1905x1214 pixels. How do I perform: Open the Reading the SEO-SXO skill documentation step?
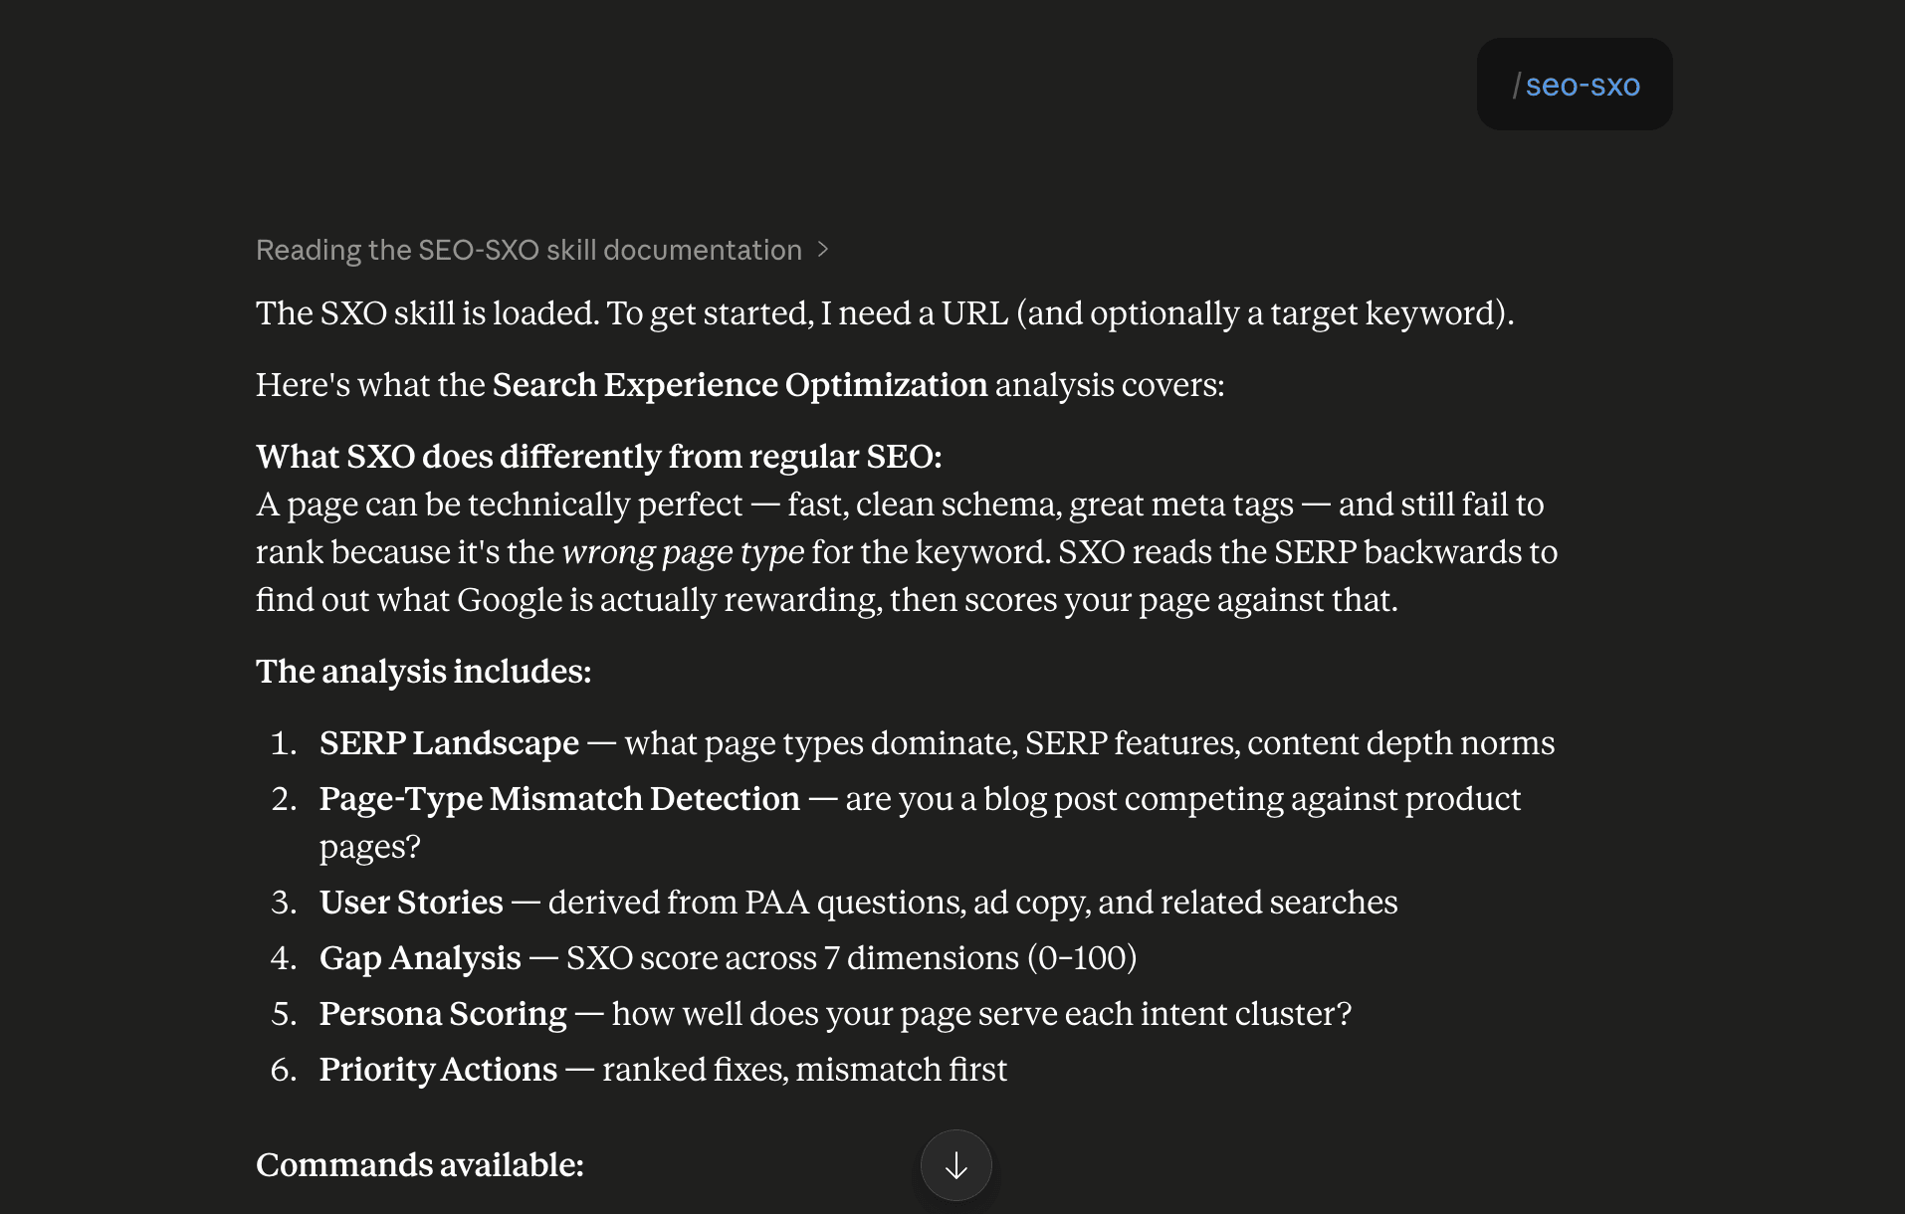click(x=529, y=250)
